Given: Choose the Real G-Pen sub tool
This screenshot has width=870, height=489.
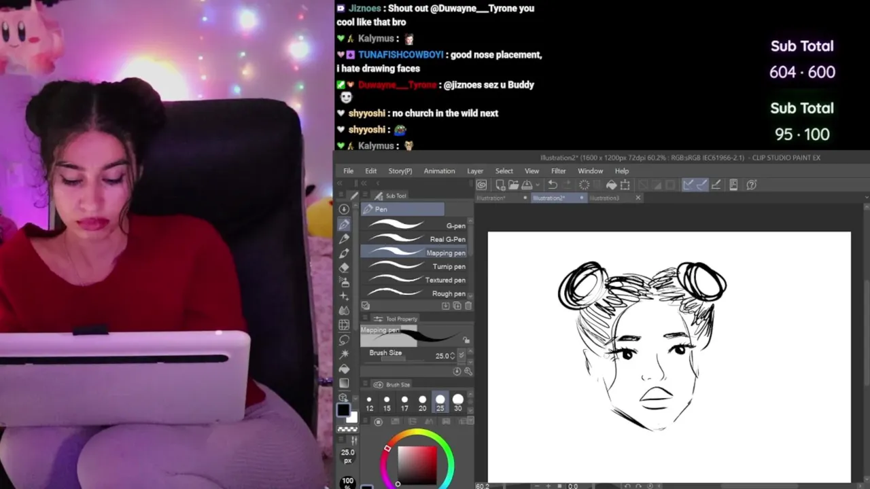Looking at the screenshot, I should [414, 239].
